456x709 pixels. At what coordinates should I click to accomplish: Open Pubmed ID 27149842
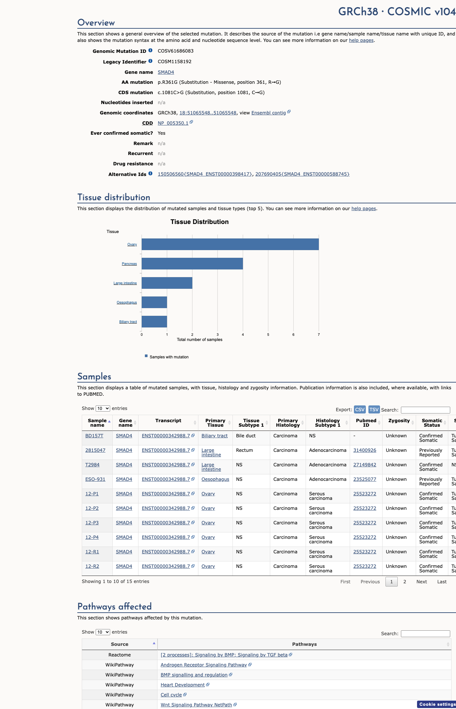pos(365,465)
